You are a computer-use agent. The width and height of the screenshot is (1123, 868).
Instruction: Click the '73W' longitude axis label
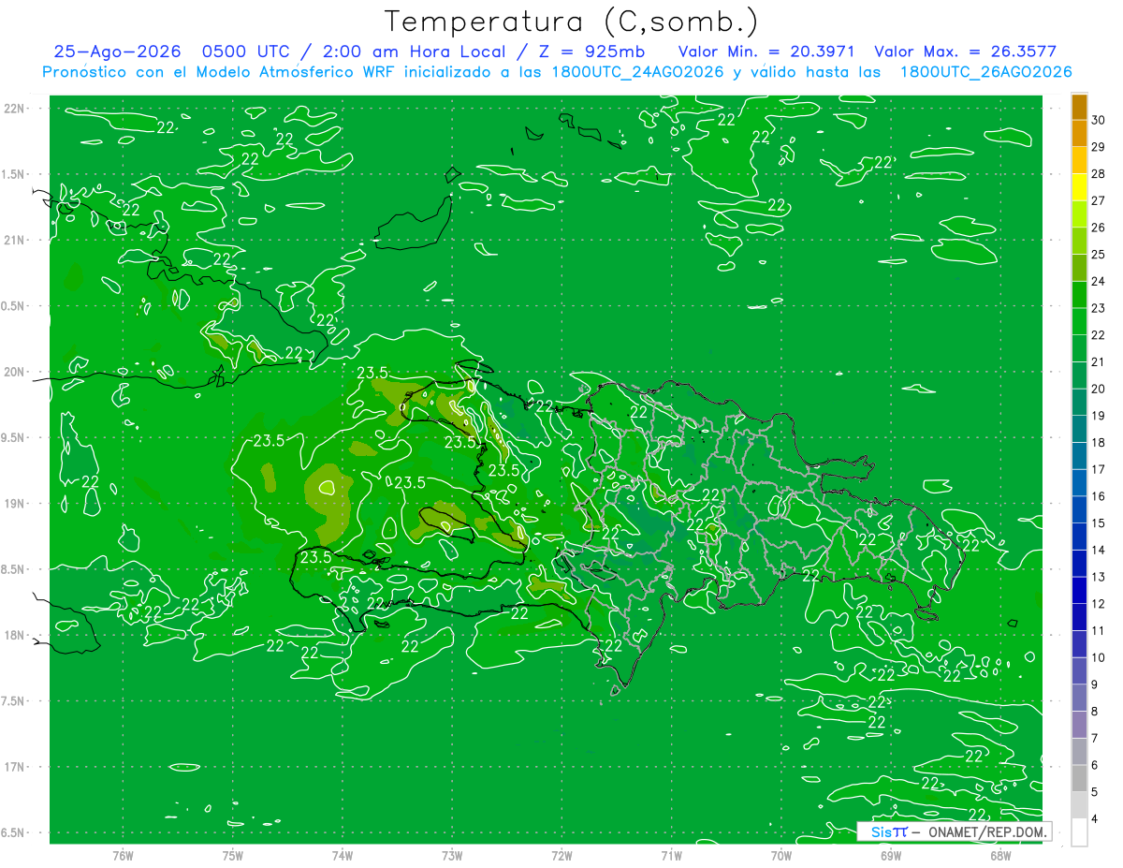pyautogui.click(x=452, y=855)
